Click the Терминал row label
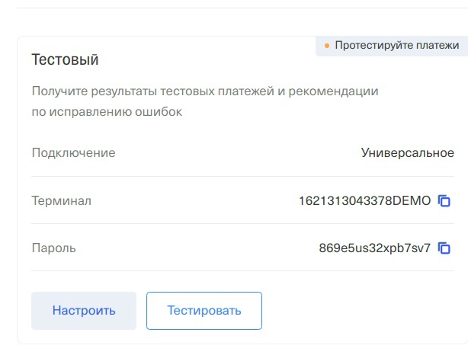The height and width of the screenshot is (355, 468). pos(62,201)
